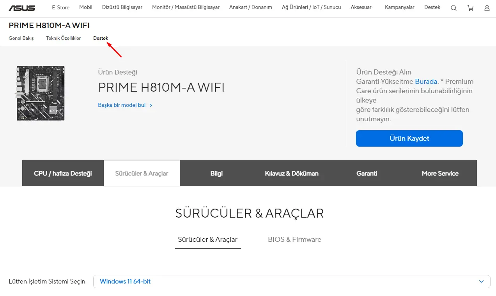Follow the Burada warranty upgrade link
The width and height of the screenshot is (496, 296).
(x=426, y=82)
